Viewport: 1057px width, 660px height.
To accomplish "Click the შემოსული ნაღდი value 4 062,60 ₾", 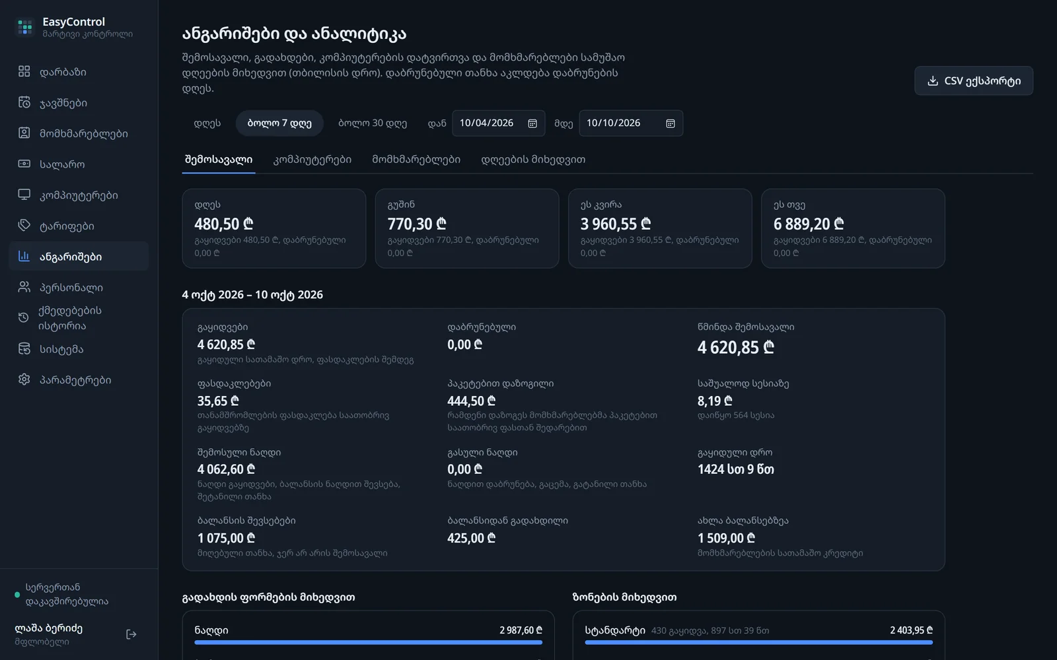I will 226,469.
